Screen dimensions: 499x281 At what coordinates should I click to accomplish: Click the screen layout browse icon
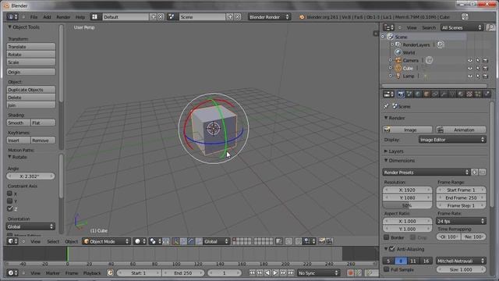[x=94, y=17]
